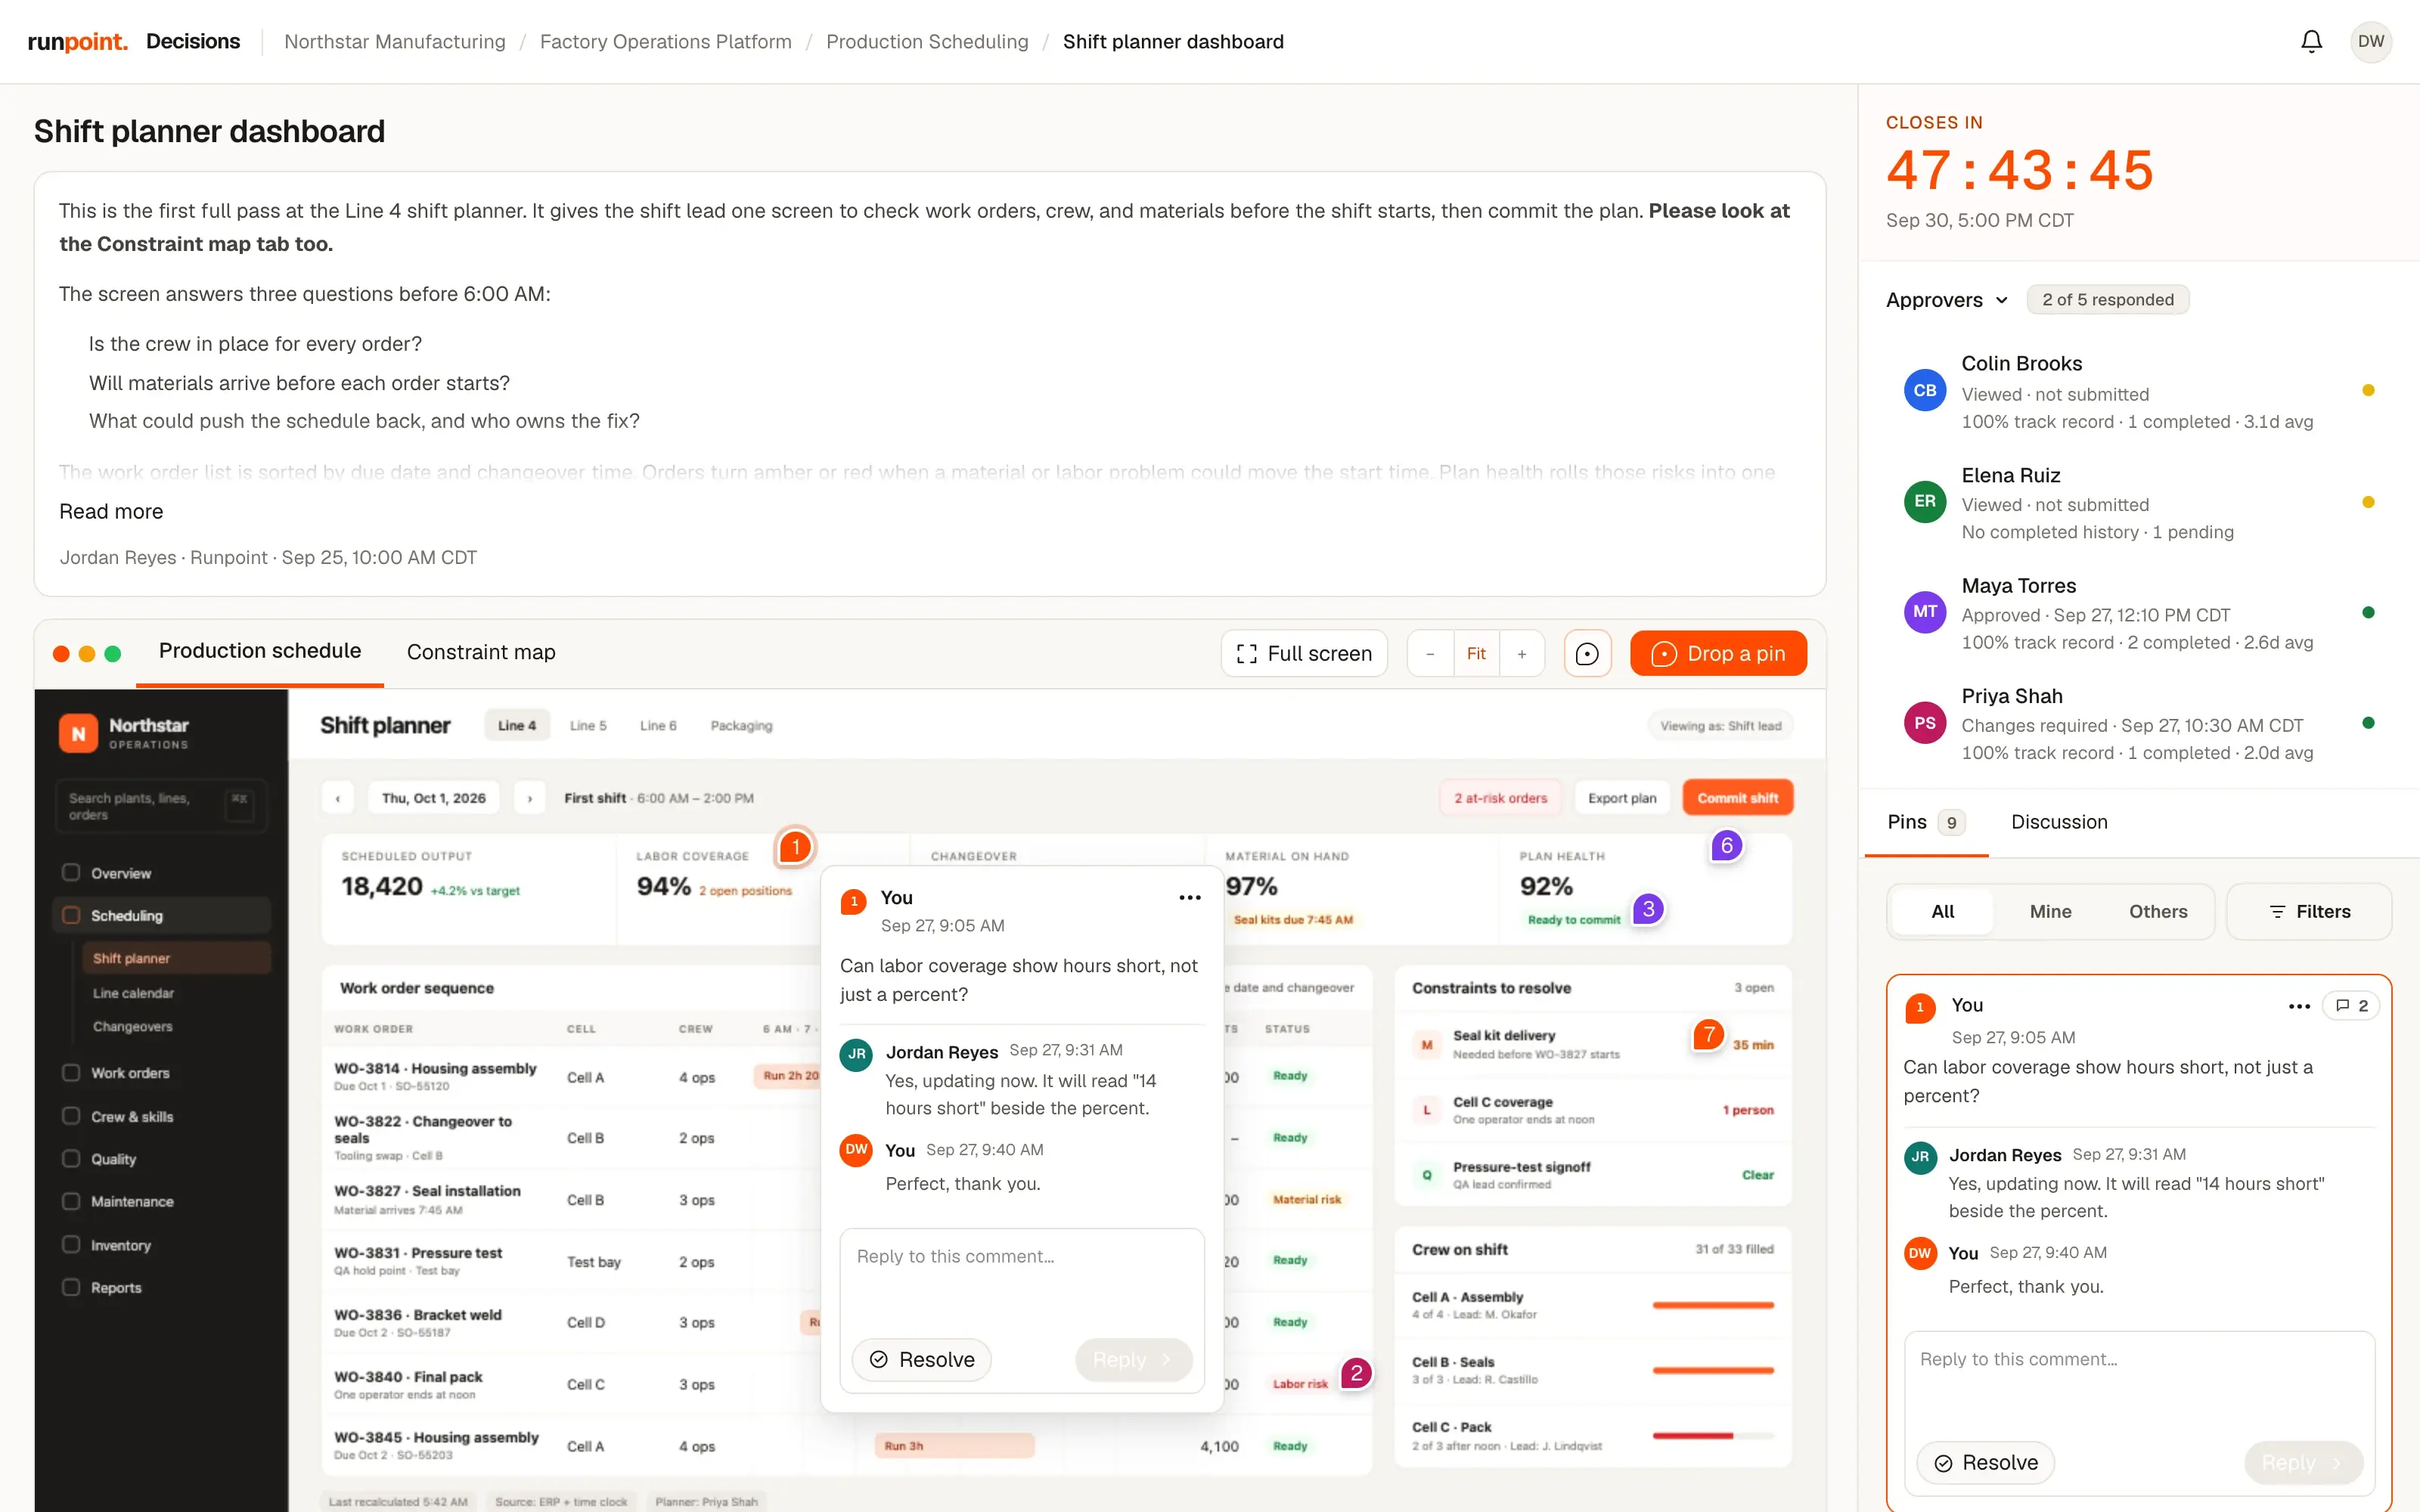Click Colin Brooks CB avatar
The height and width of the screenshot is (1512, 2420).
(1924, 390)
